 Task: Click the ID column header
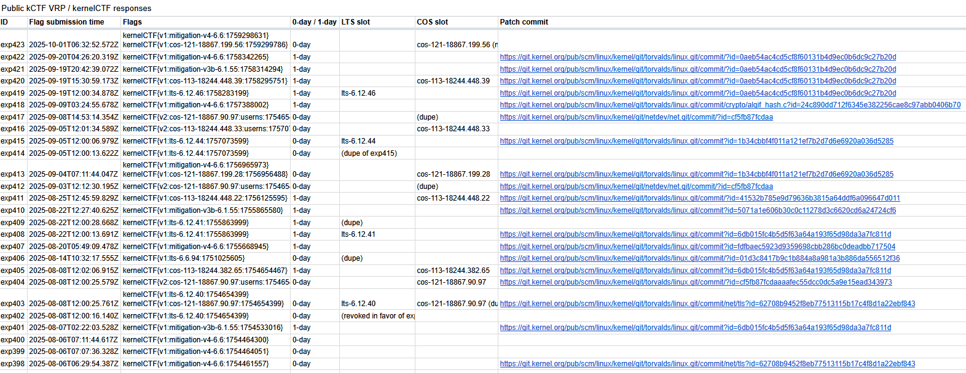coord(5,22)
